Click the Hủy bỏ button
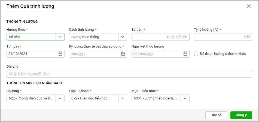The width and height of the screenshot is (259, 122). 216,115
